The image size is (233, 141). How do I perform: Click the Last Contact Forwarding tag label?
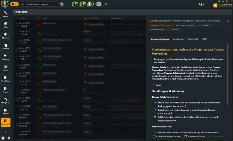tap(185, 25)
